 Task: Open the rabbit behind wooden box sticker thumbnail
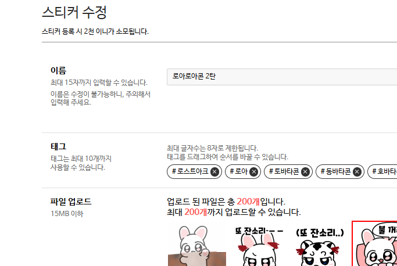pyautogui.click(x=196, y=245)
